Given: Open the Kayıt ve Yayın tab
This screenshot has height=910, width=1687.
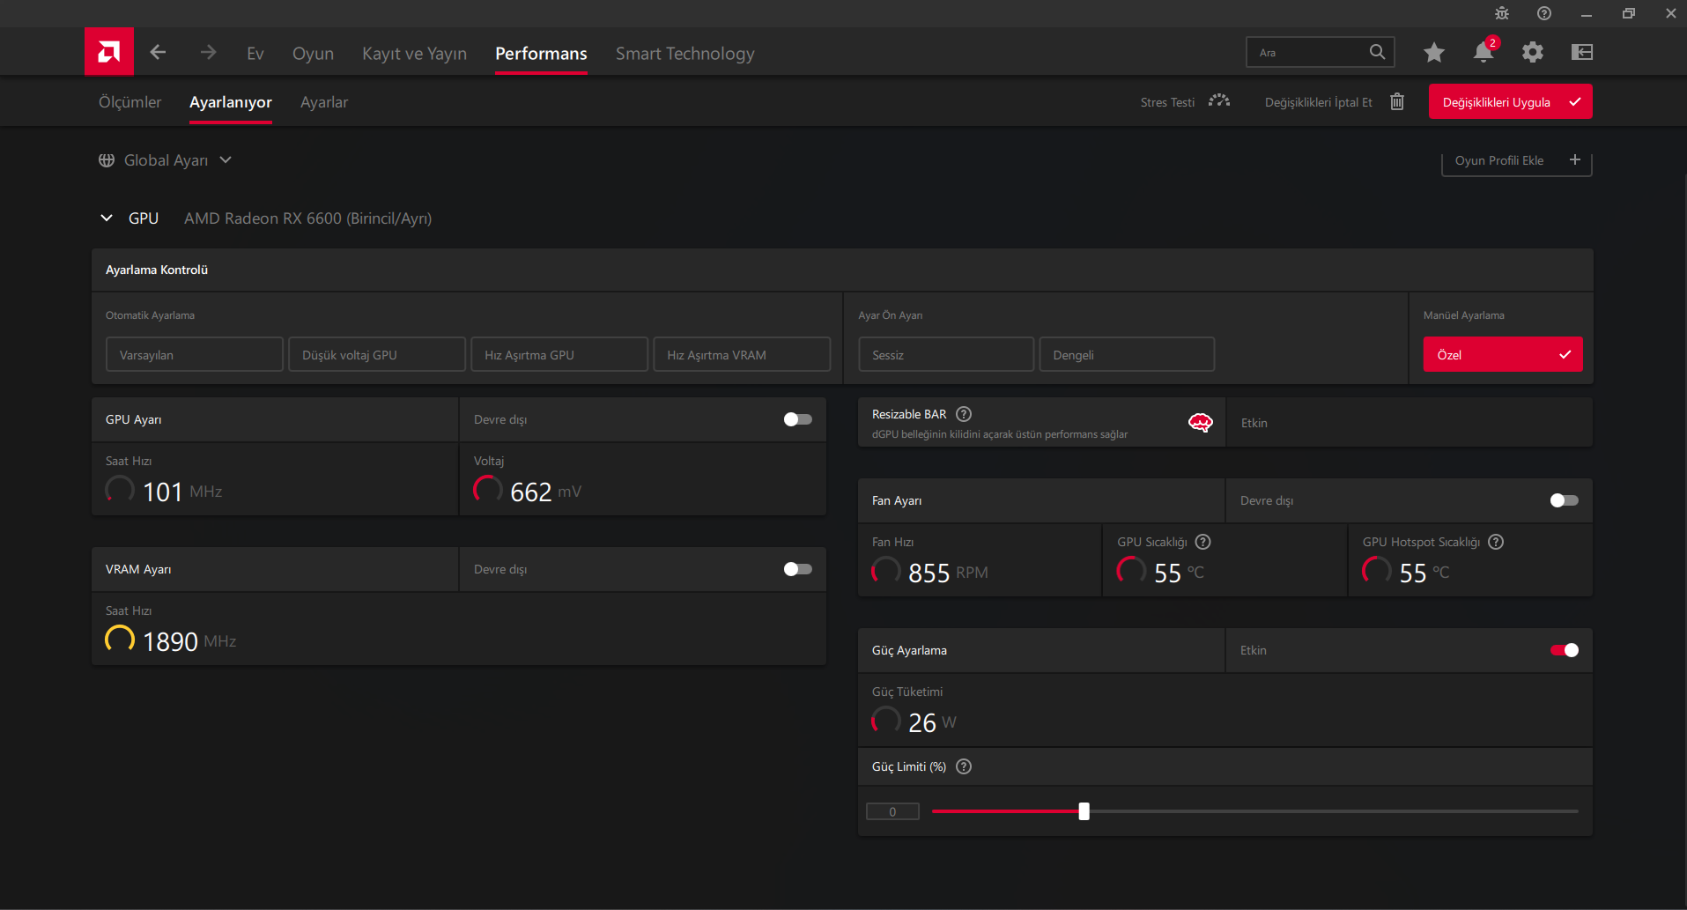Looking at the screenshot, I should pos(414,54).
